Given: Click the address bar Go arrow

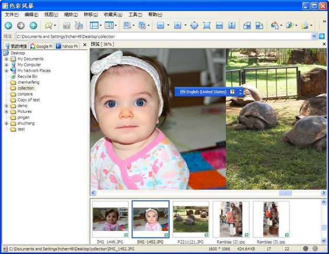Looking at the screenshot, I should tap(322, 37).
